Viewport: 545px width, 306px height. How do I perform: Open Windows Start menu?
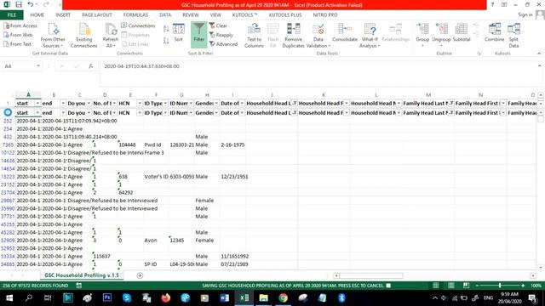coord(9,298)
